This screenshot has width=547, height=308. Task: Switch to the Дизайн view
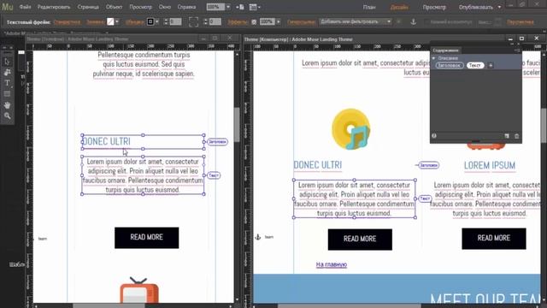pyautogui.click(x=399, y=7)
